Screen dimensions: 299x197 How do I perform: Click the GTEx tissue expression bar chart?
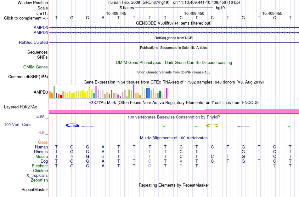pyautogui.click(x=108, y=92)
